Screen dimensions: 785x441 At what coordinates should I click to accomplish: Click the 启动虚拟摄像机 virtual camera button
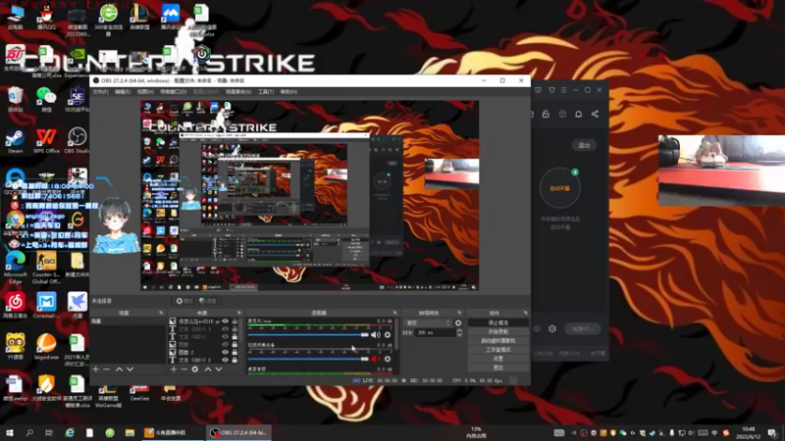point(498,341)
